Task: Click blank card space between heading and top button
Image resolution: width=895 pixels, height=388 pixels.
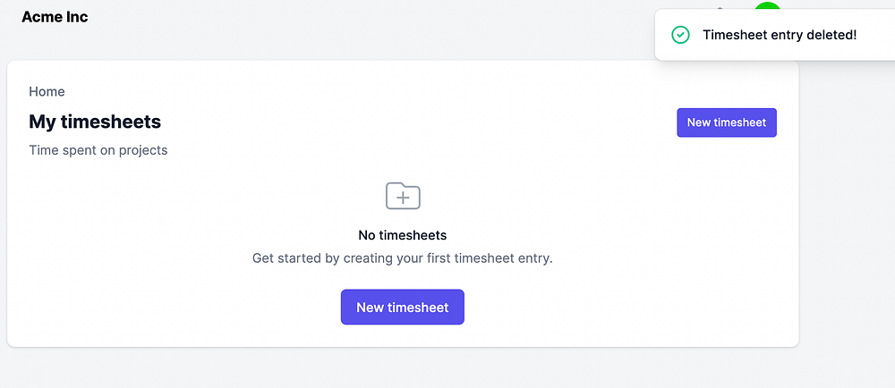Action: pos(412,122)
